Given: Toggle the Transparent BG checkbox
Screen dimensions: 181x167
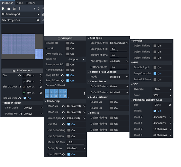Looking at the screenshot, I should click(68, 65).
